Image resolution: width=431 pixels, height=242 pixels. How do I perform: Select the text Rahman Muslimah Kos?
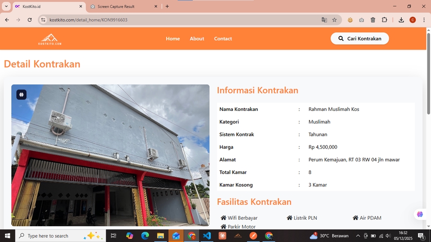point(334,109)
